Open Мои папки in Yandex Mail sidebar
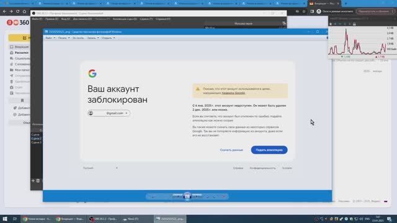The image size is (397, 223). 19,70
